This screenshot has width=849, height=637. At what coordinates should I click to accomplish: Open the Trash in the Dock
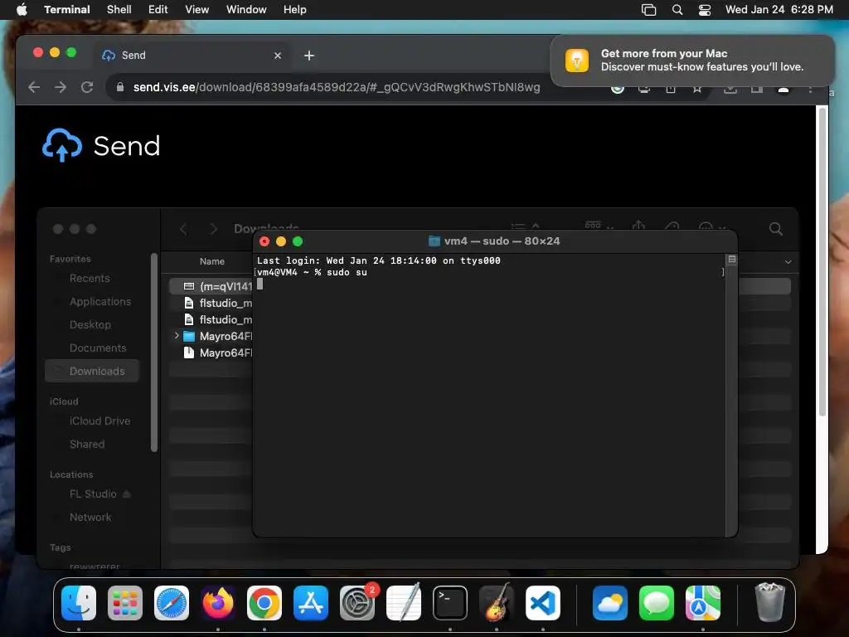(x=769, y=602)
